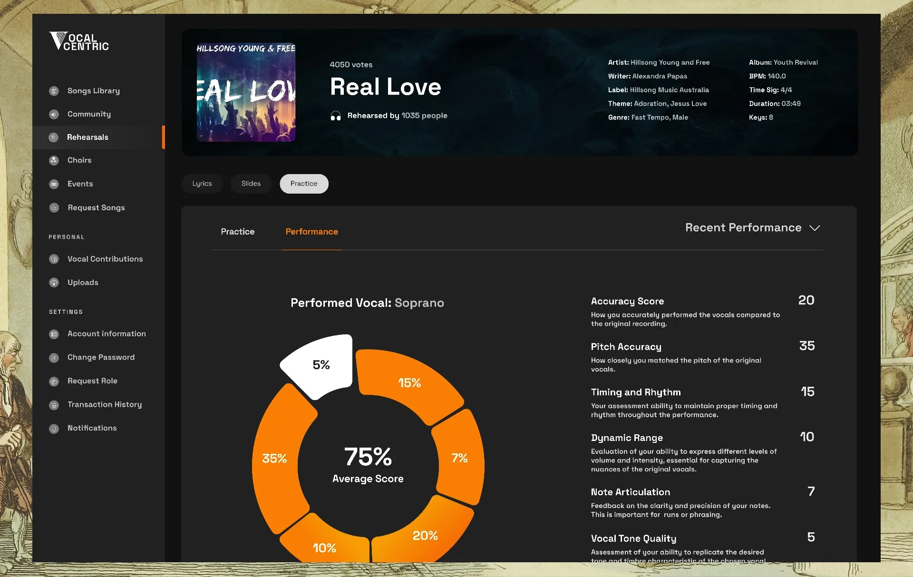Screen dimensions: 913x577
Task: Click the Events sidebar icon
Action: 54,184
